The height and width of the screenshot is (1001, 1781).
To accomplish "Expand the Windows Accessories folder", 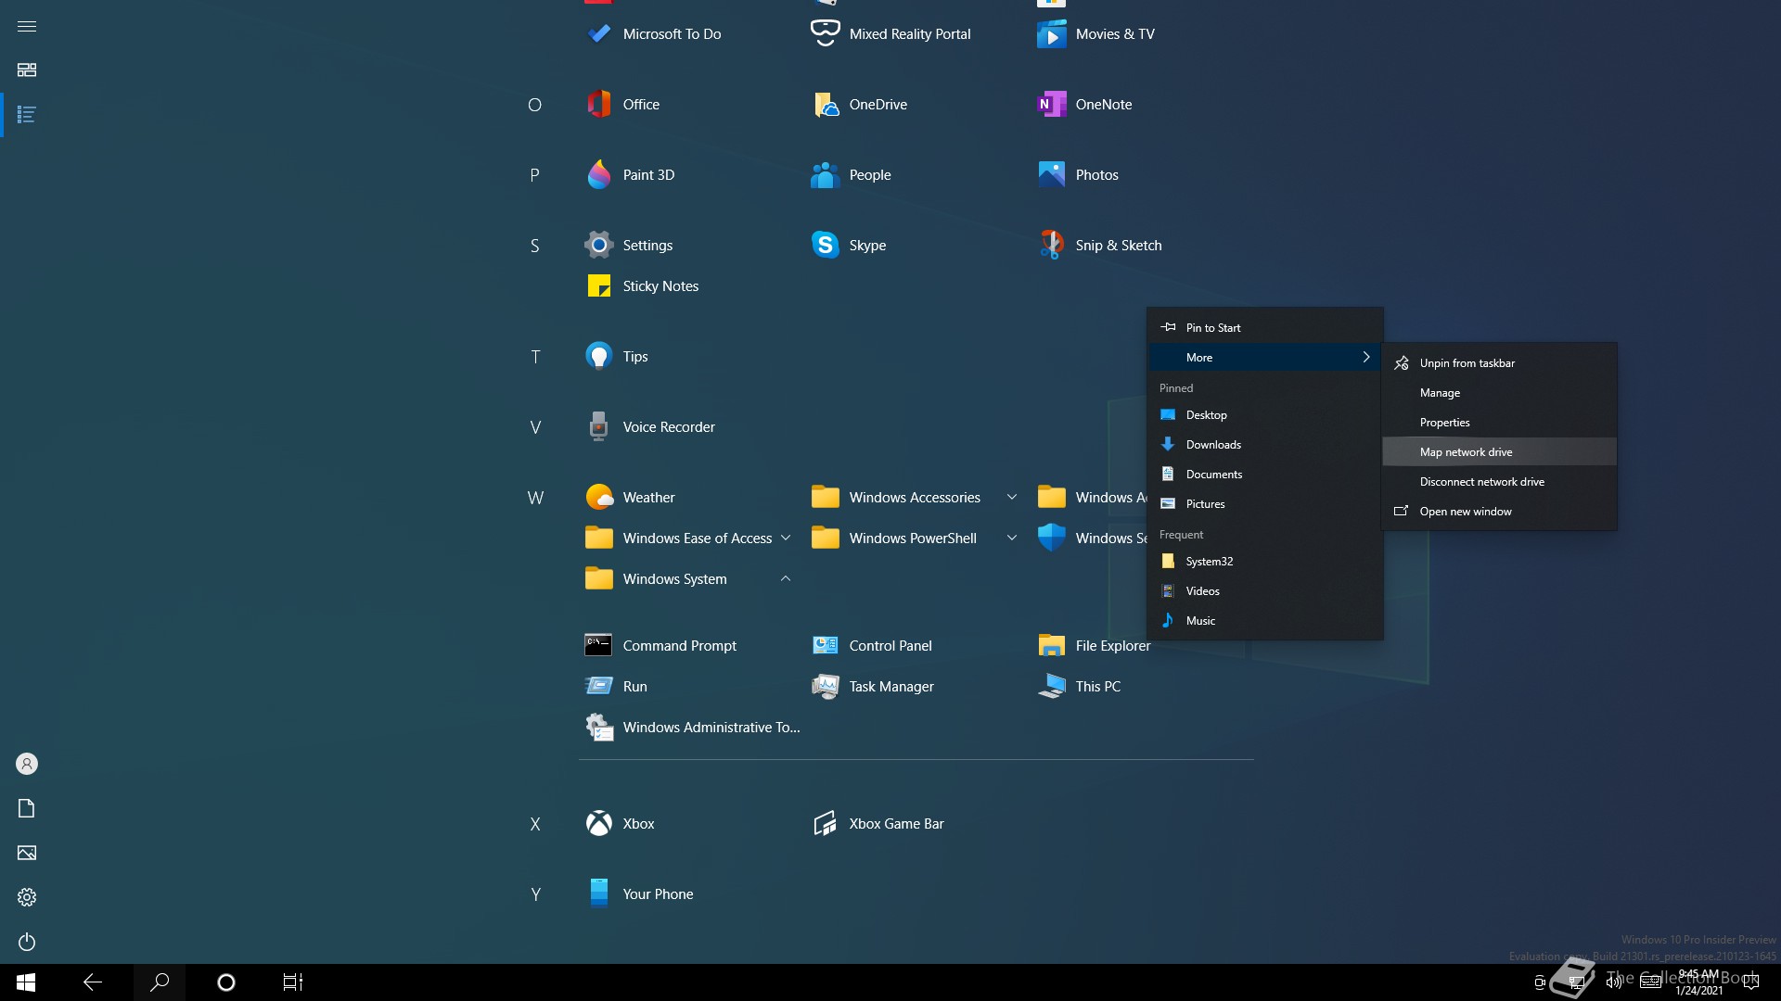I will [1012, 498].
